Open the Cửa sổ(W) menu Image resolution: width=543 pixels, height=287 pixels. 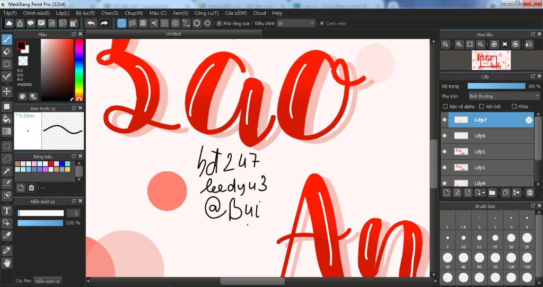(x=236, y=13)
